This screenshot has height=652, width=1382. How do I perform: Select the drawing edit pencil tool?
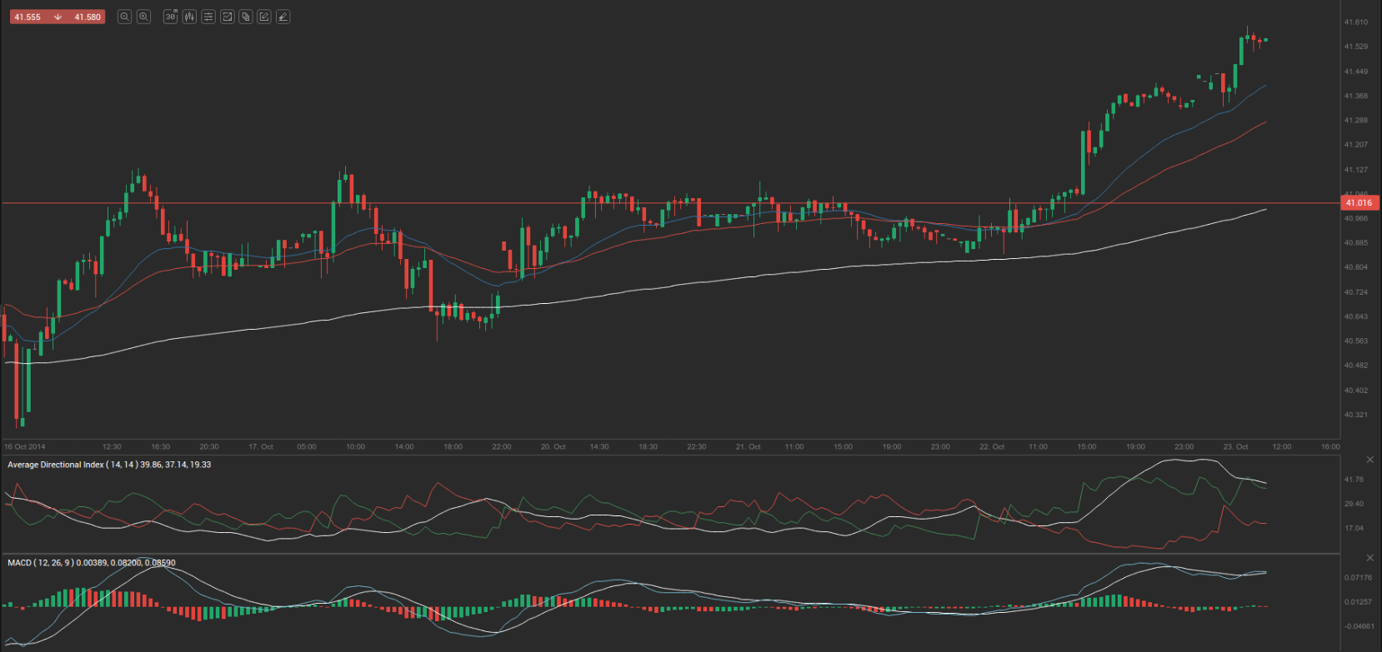[x=264, y=17]
